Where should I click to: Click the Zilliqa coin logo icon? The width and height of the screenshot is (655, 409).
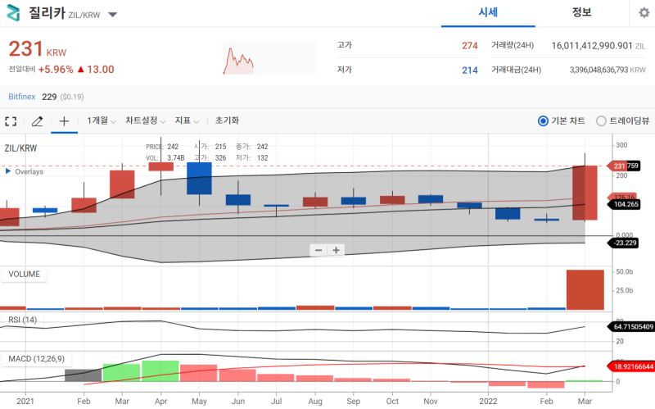tap(13, 13)
